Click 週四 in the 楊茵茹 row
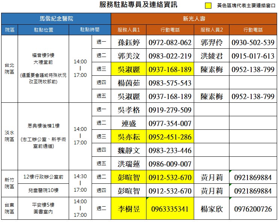The width and height of the screenshot is (279, 222). click(101, 82)
